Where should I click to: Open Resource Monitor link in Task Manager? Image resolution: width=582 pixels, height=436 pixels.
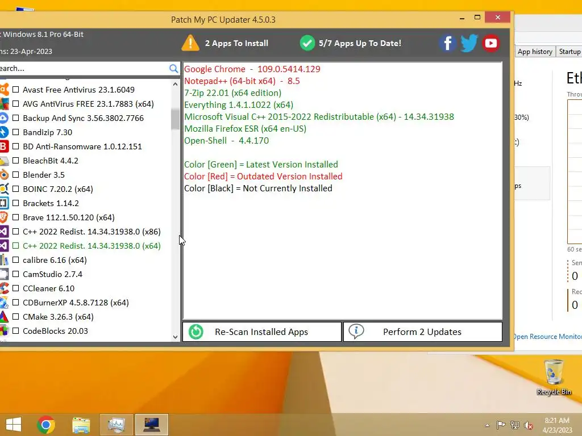point(547,337)
